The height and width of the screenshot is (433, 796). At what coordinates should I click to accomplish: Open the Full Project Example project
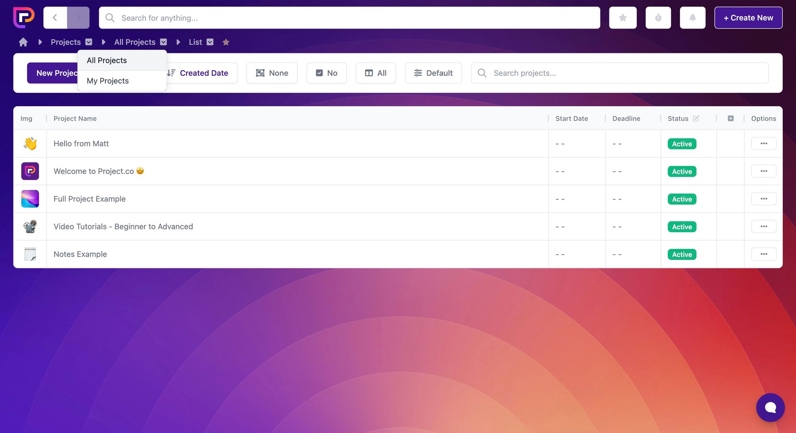pos(90,199)
